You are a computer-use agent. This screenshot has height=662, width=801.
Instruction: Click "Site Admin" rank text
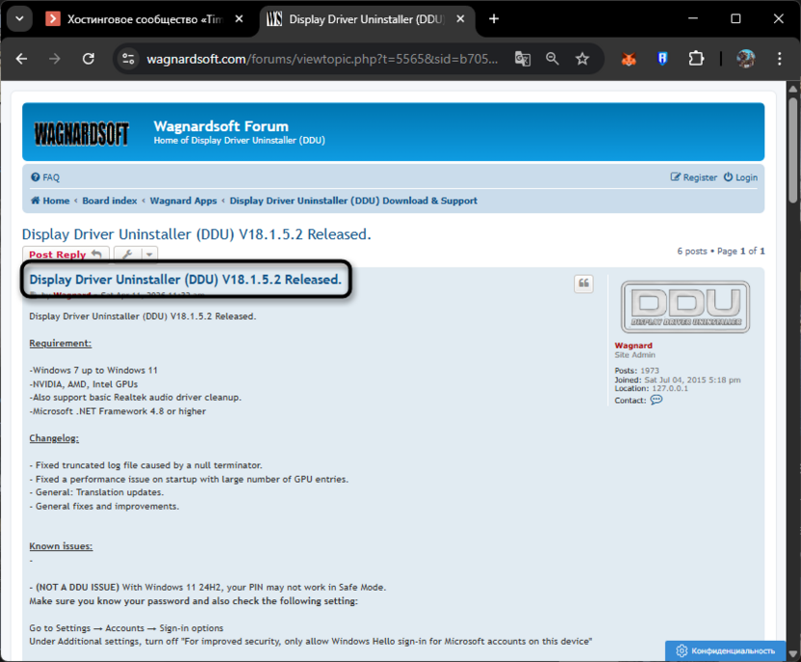[x=635, y=355]
